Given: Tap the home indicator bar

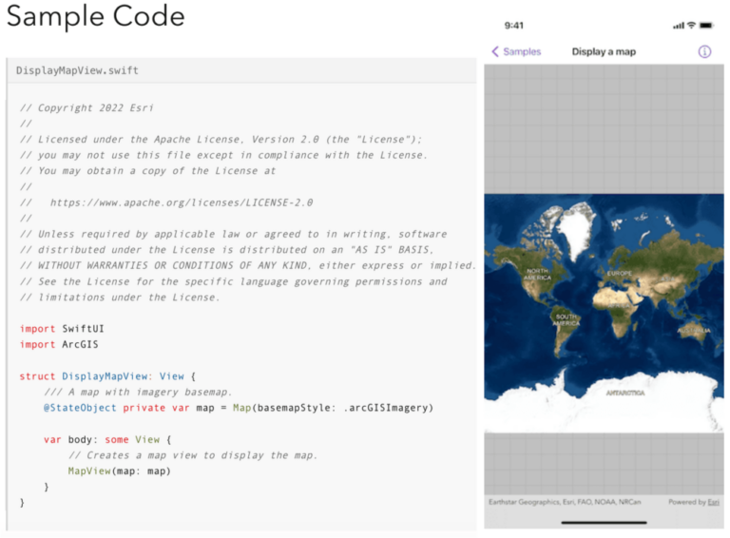Looking at the screenshot, I should (x=604, y=523).
